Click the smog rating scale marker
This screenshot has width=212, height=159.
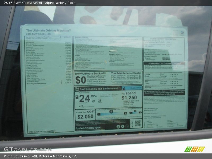coord(135,111)
